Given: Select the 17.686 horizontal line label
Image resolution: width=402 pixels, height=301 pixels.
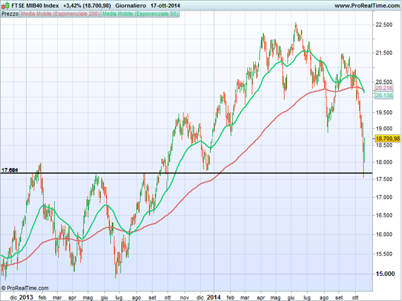Looking at the screenshot, I should 9,170.
